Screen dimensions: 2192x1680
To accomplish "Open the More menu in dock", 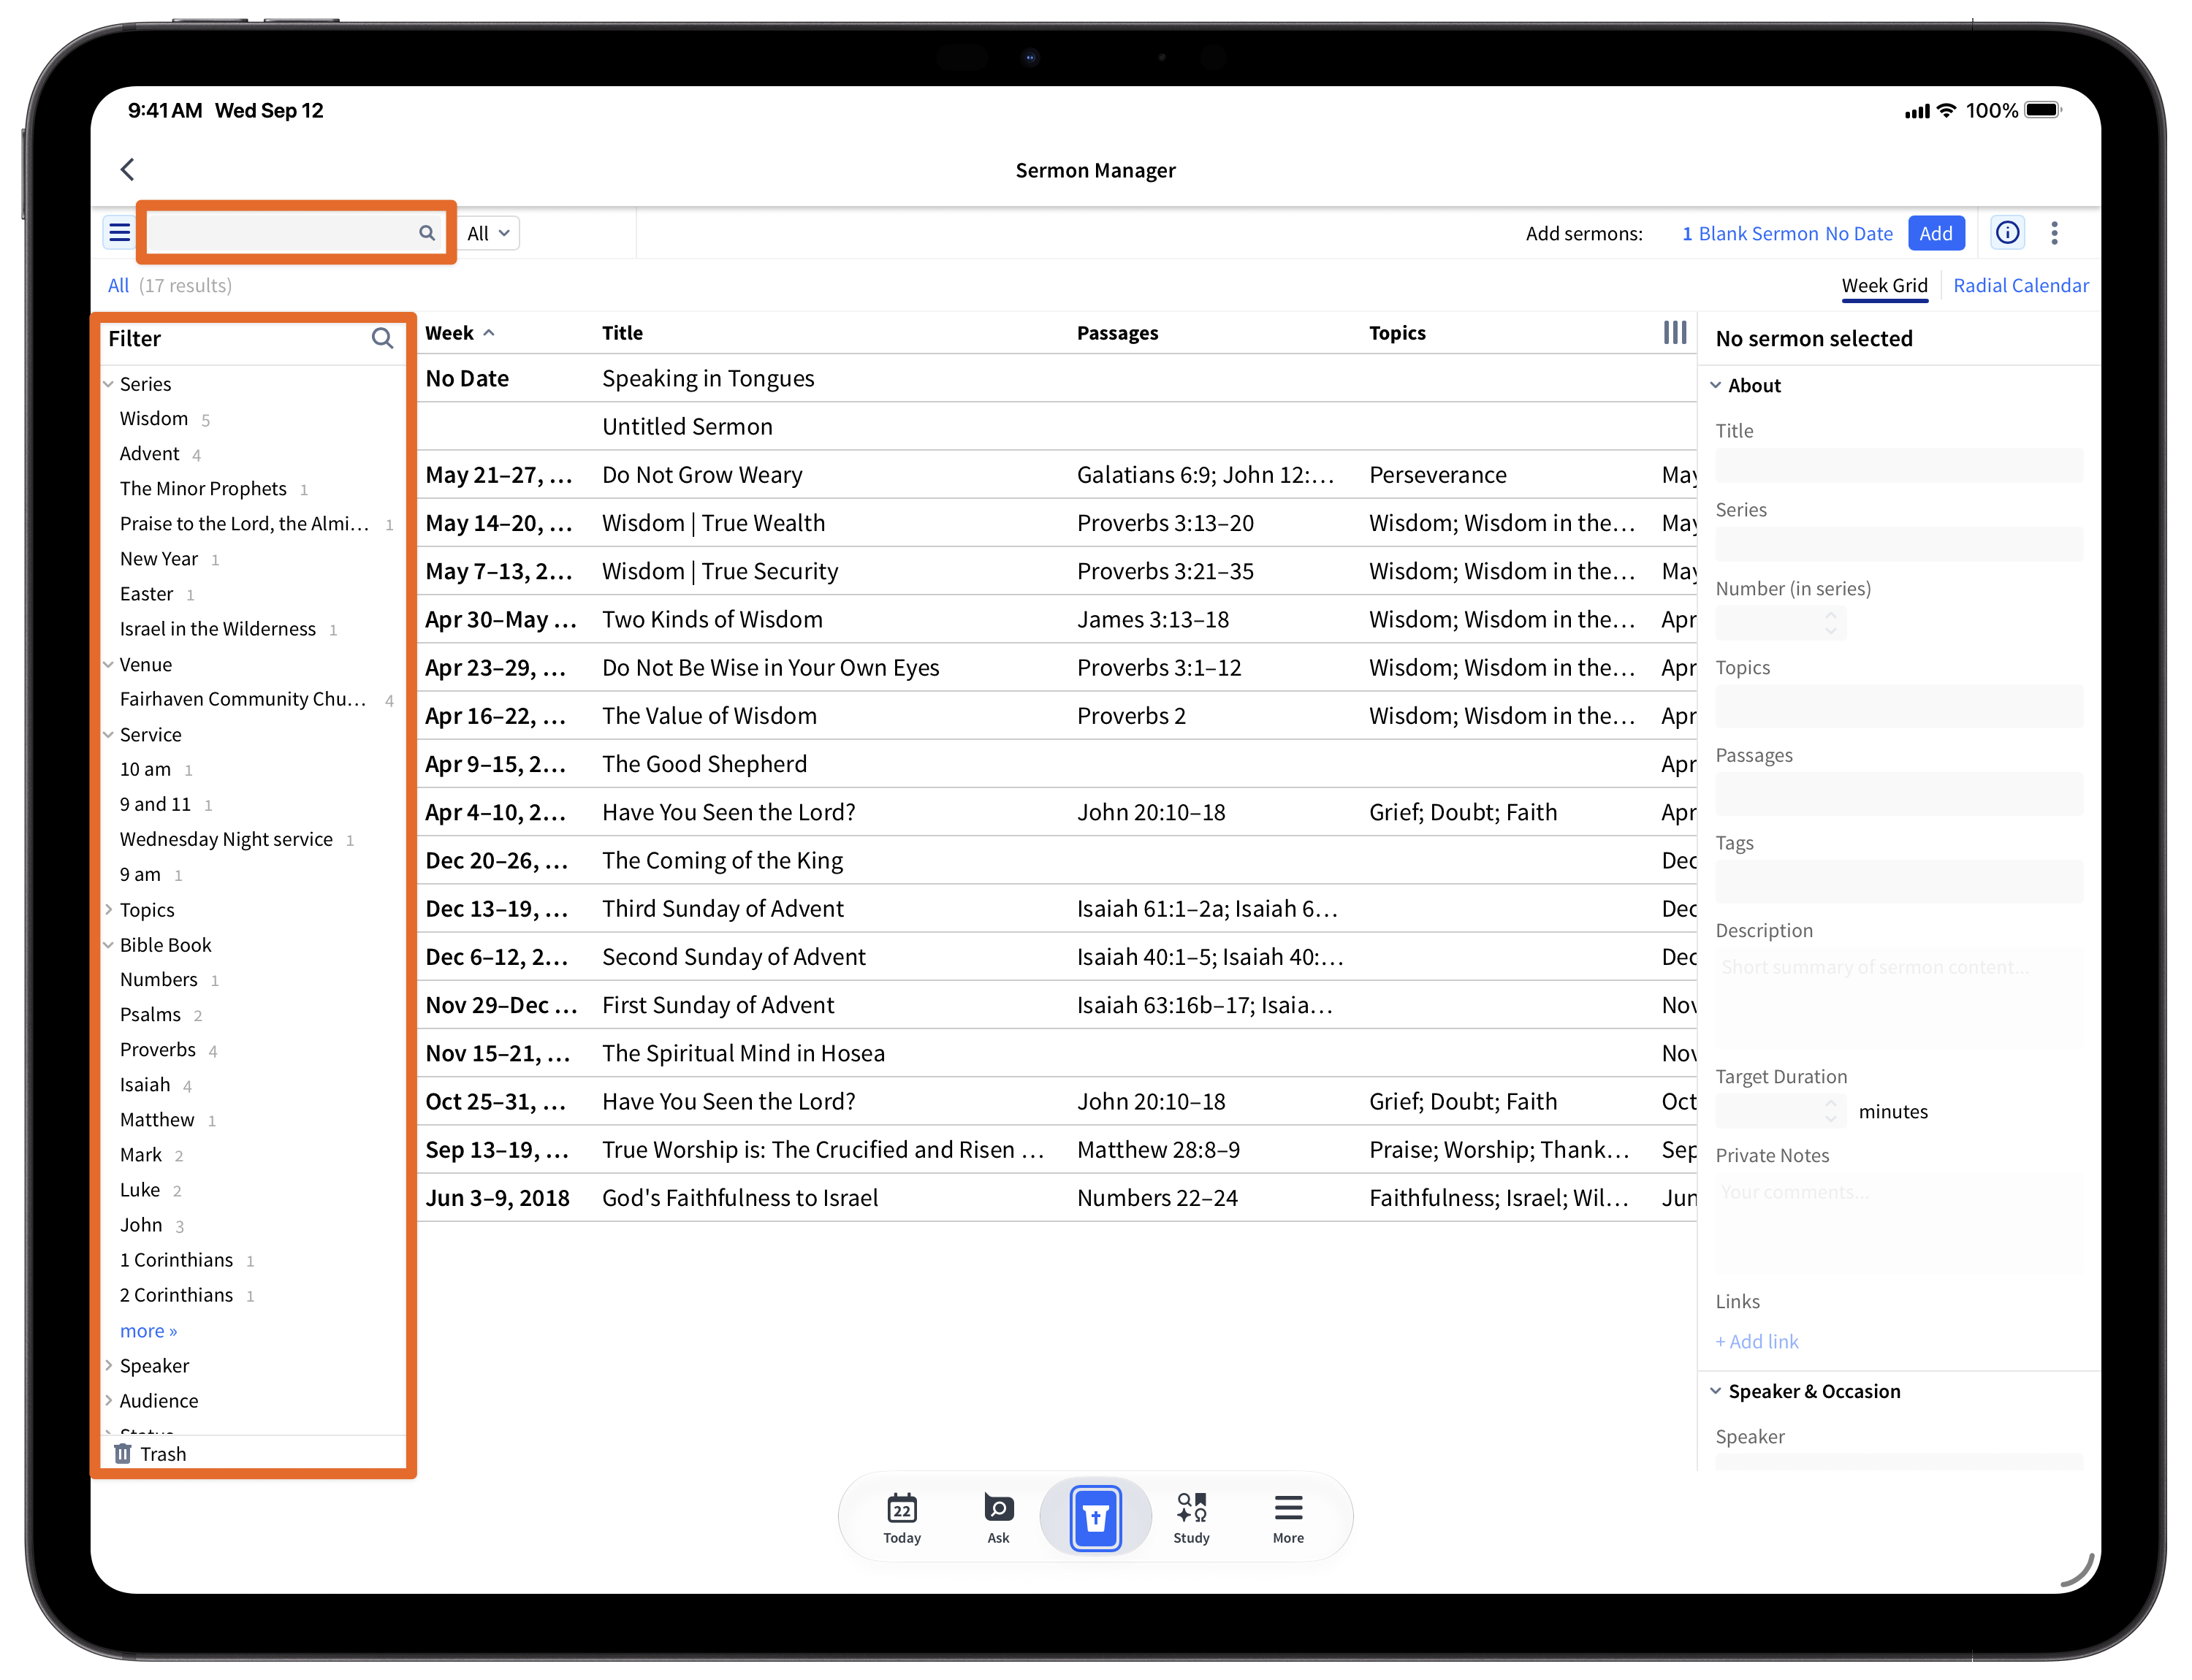I will pos(1287,1516).
